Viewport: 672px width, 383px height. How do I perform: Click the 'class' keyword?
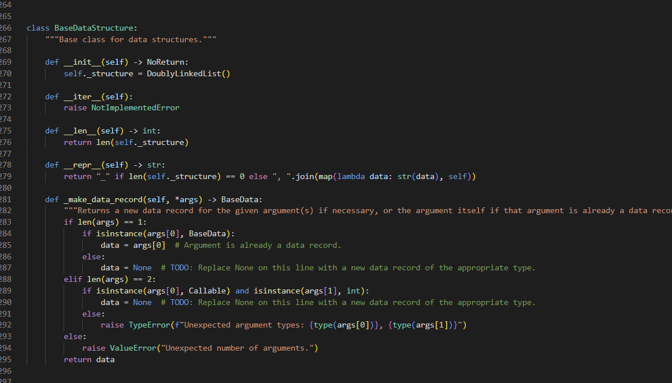[38, 28]
